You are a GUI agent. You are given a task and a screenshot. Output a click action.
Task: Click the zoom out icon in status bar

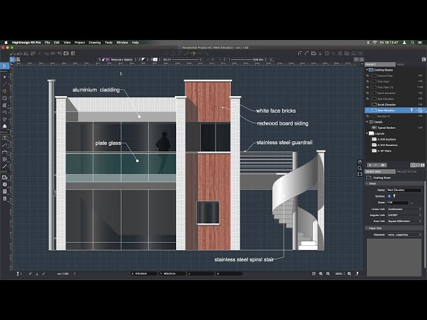coord(328,274)
